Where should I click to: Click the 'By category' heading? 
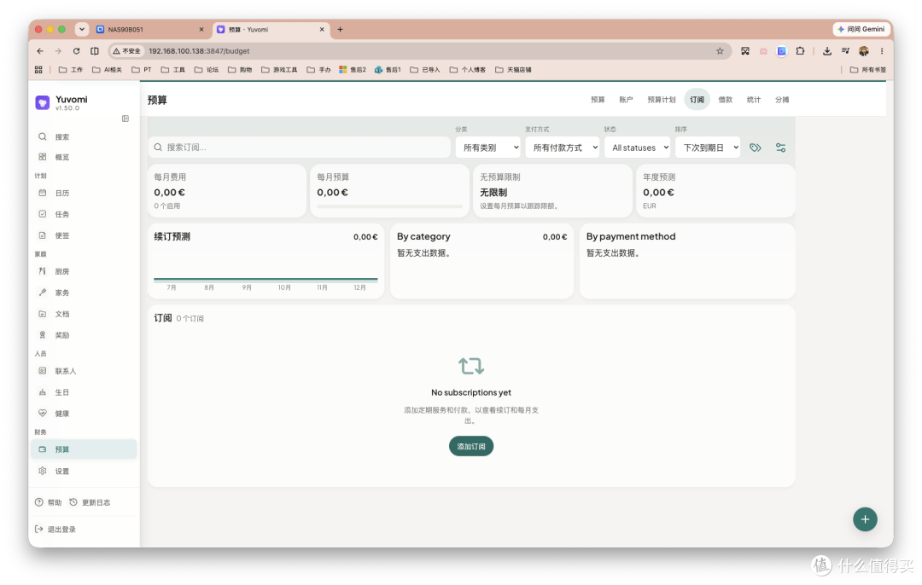coord(423,237)
